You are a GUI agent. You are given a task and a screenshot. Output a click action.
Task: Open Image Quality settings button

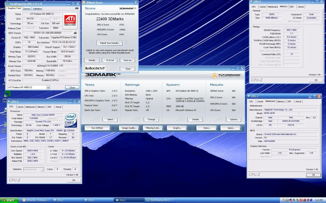pos(129,128)
